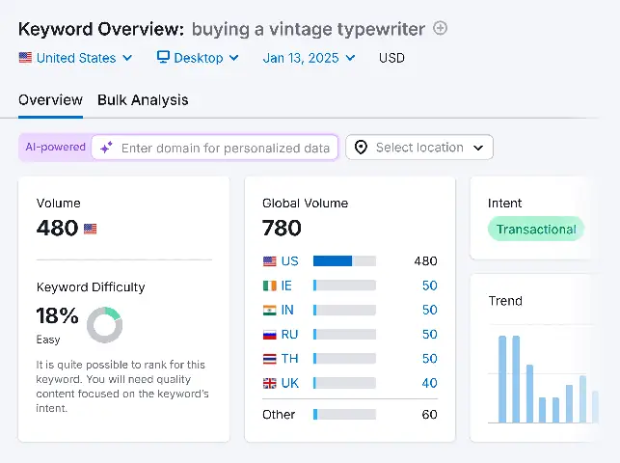Click the keyword difficulty donut chart

(104, 325)
